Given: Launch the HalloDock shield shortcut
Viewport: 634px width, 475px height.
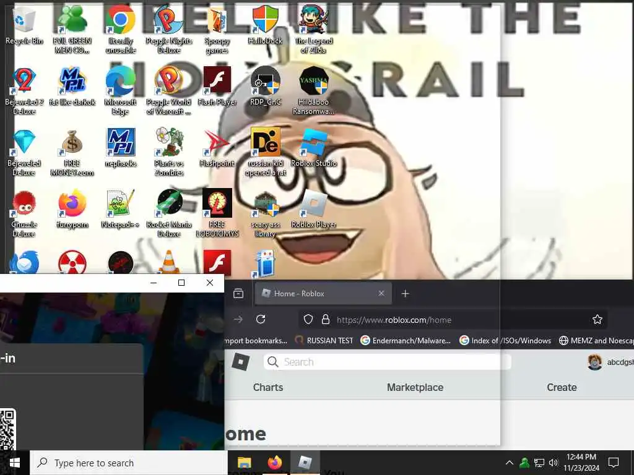Looking at the screenshot, I should (265, 25).
